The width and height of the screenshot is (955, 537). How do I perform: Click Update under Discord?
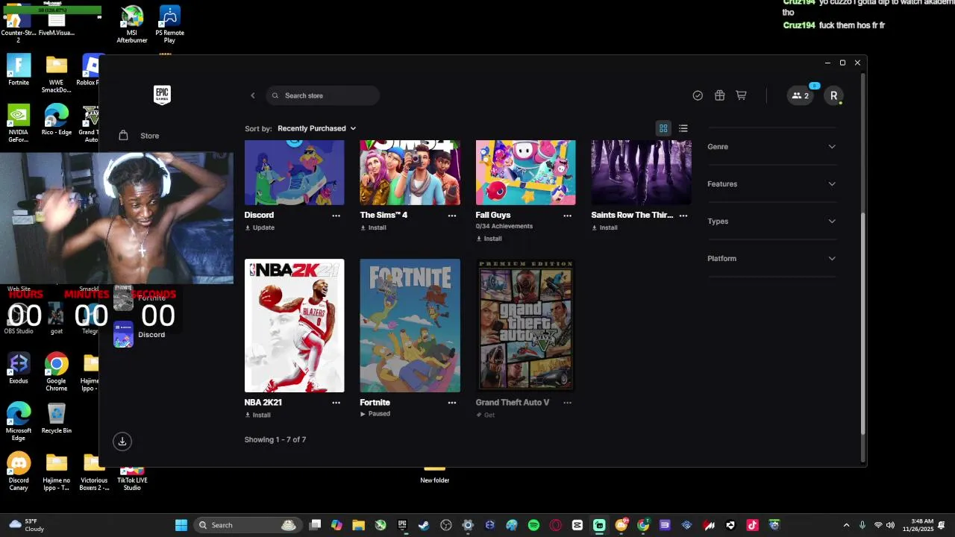260,227
